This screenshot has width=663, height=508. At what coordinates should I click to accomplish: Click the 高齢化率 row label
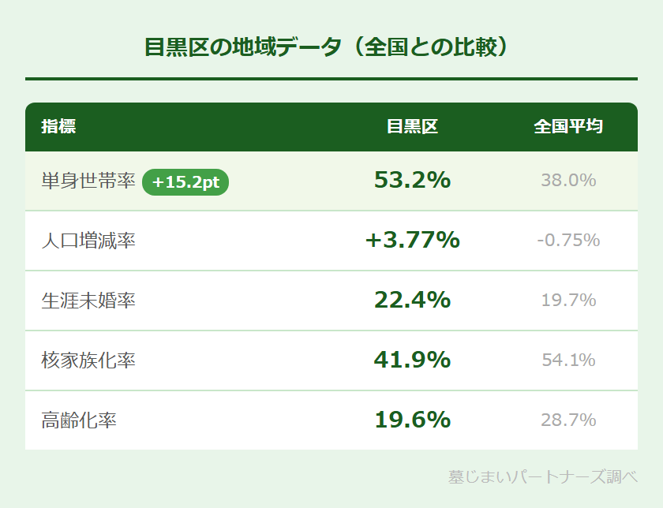point(79,420)
